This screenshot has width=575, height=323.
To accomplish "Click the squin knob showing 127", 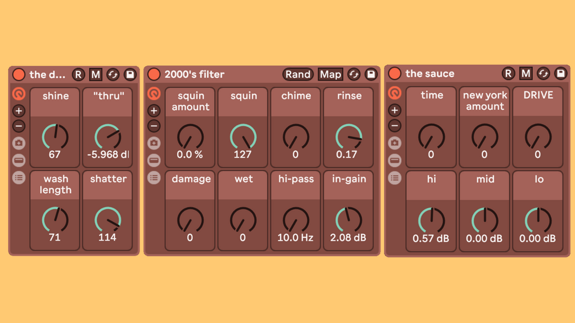I will click(x=243, y=137).
